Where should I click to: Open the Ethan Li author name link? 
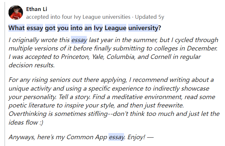pos(37,9)
